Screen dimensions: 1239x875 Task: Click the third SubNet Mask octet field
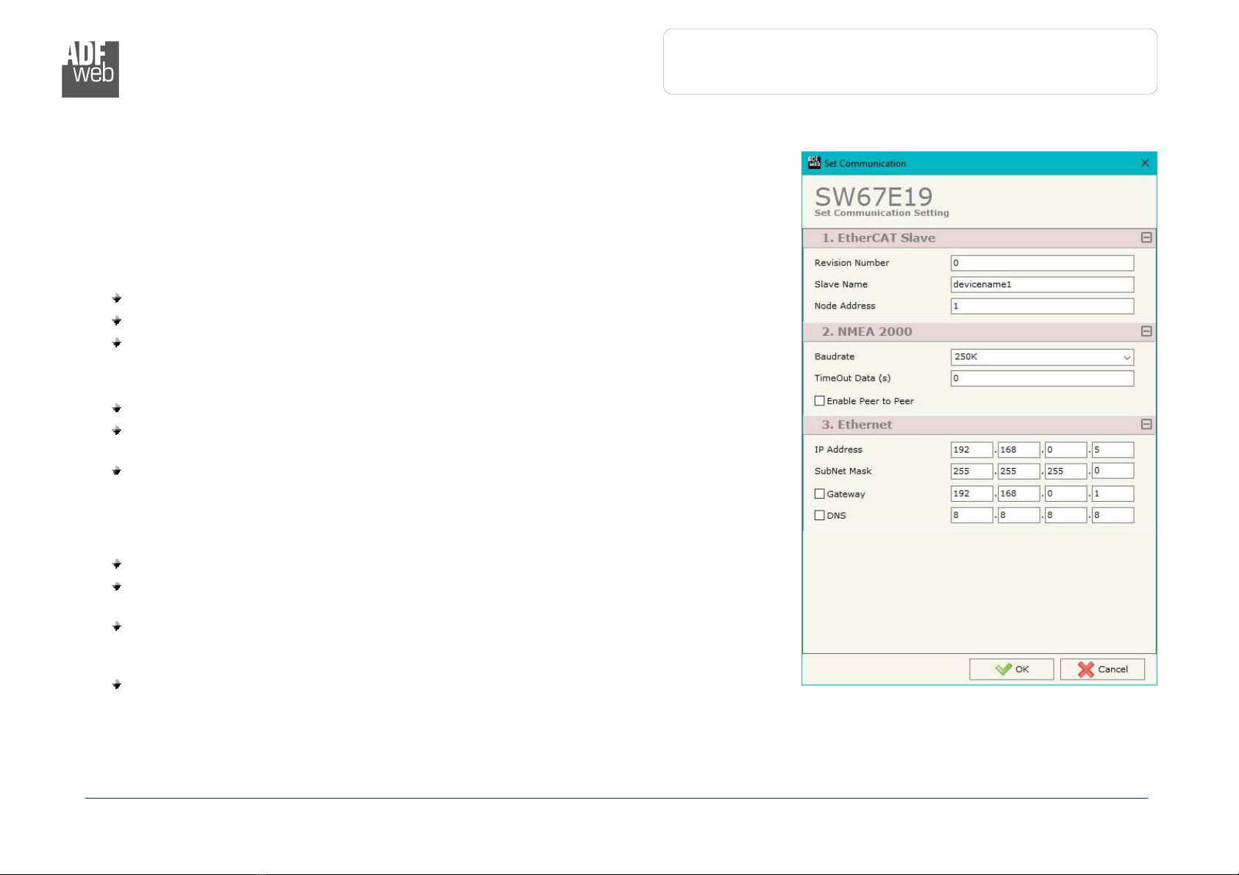coord(1065,471)
